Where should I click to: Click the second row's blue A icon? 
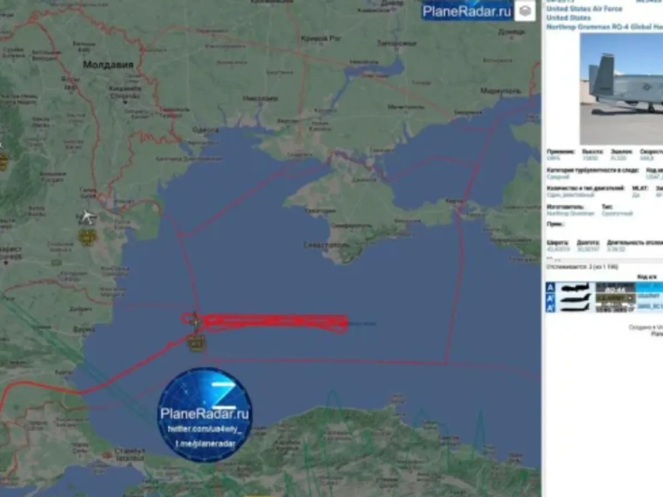(x=550, y=298)
